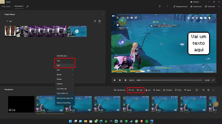This screenshot has height=124, width=222.
Task: Select the fishing game video in library
Action: pos(77,31)
